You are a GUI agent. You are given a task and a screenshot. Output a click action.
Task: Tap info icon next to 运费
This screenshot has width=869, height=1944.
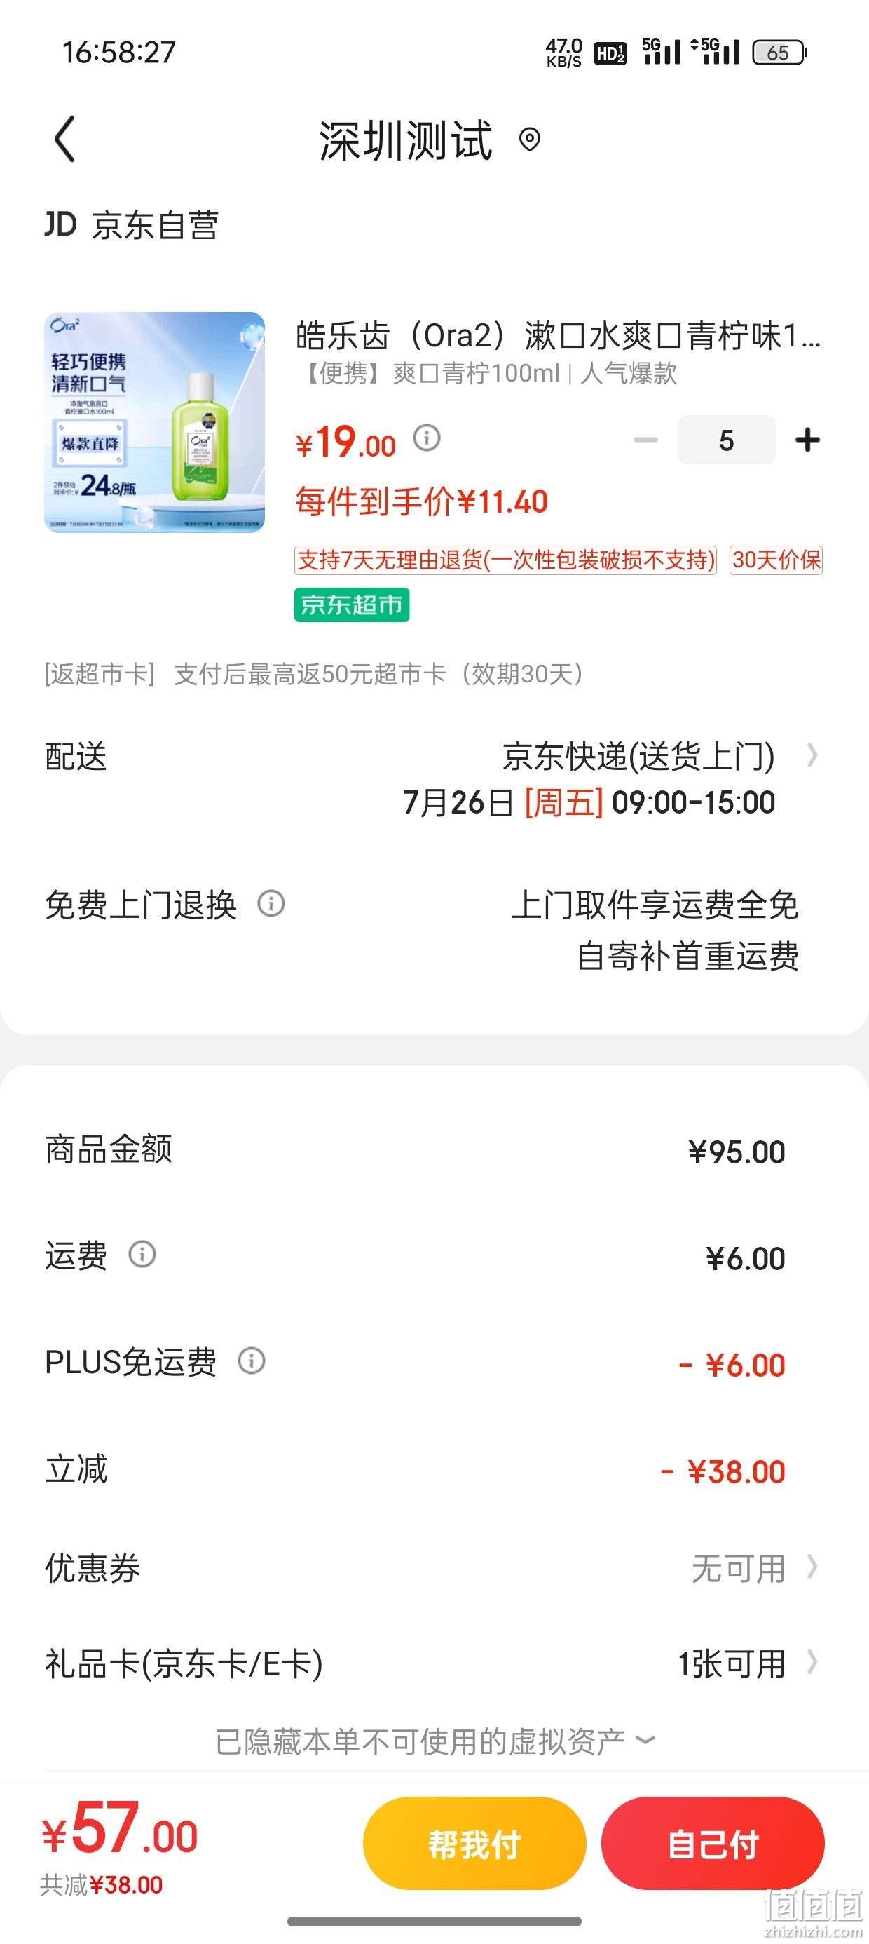pyautogui.click(x=142, y=1254)
